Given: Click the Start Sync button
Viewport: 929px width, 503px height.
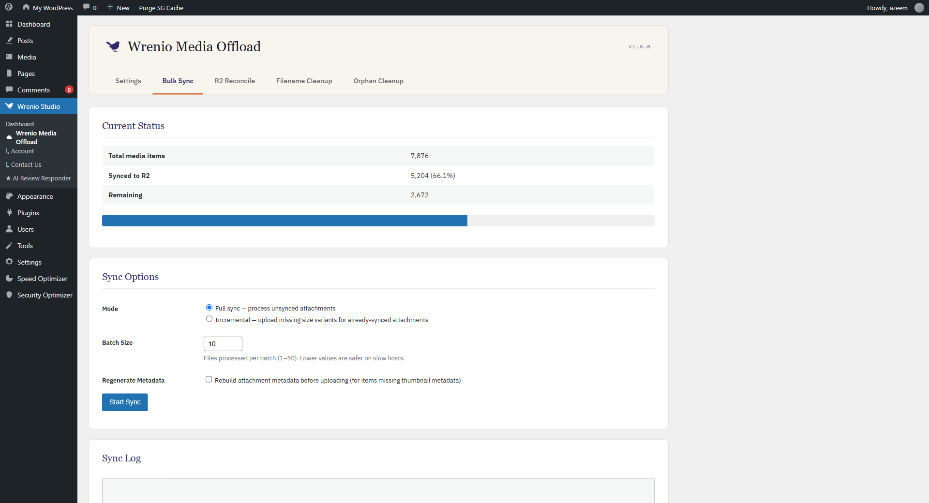Looking at the screenshot, I should (x=125, y=402).
